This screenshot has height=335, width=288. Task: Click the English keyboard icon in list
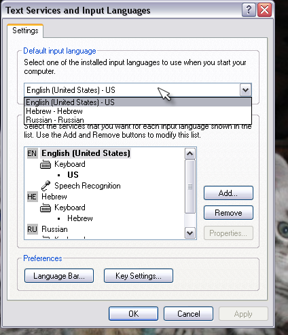click(x=46, y=164)
